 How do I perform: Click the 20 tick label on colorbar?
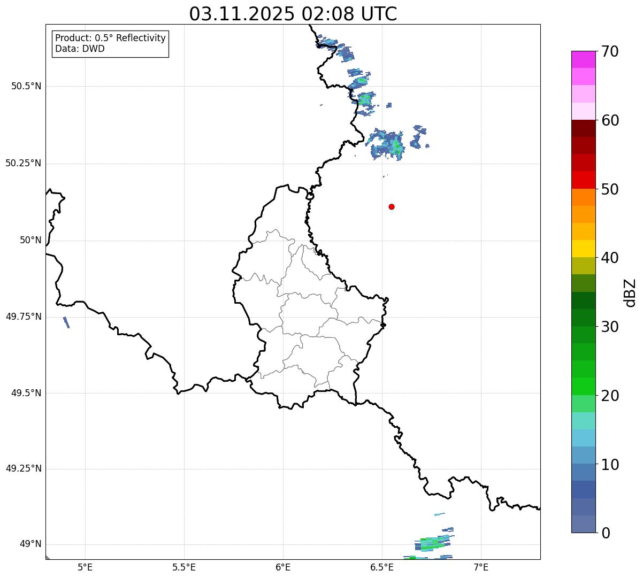[610, 396]
